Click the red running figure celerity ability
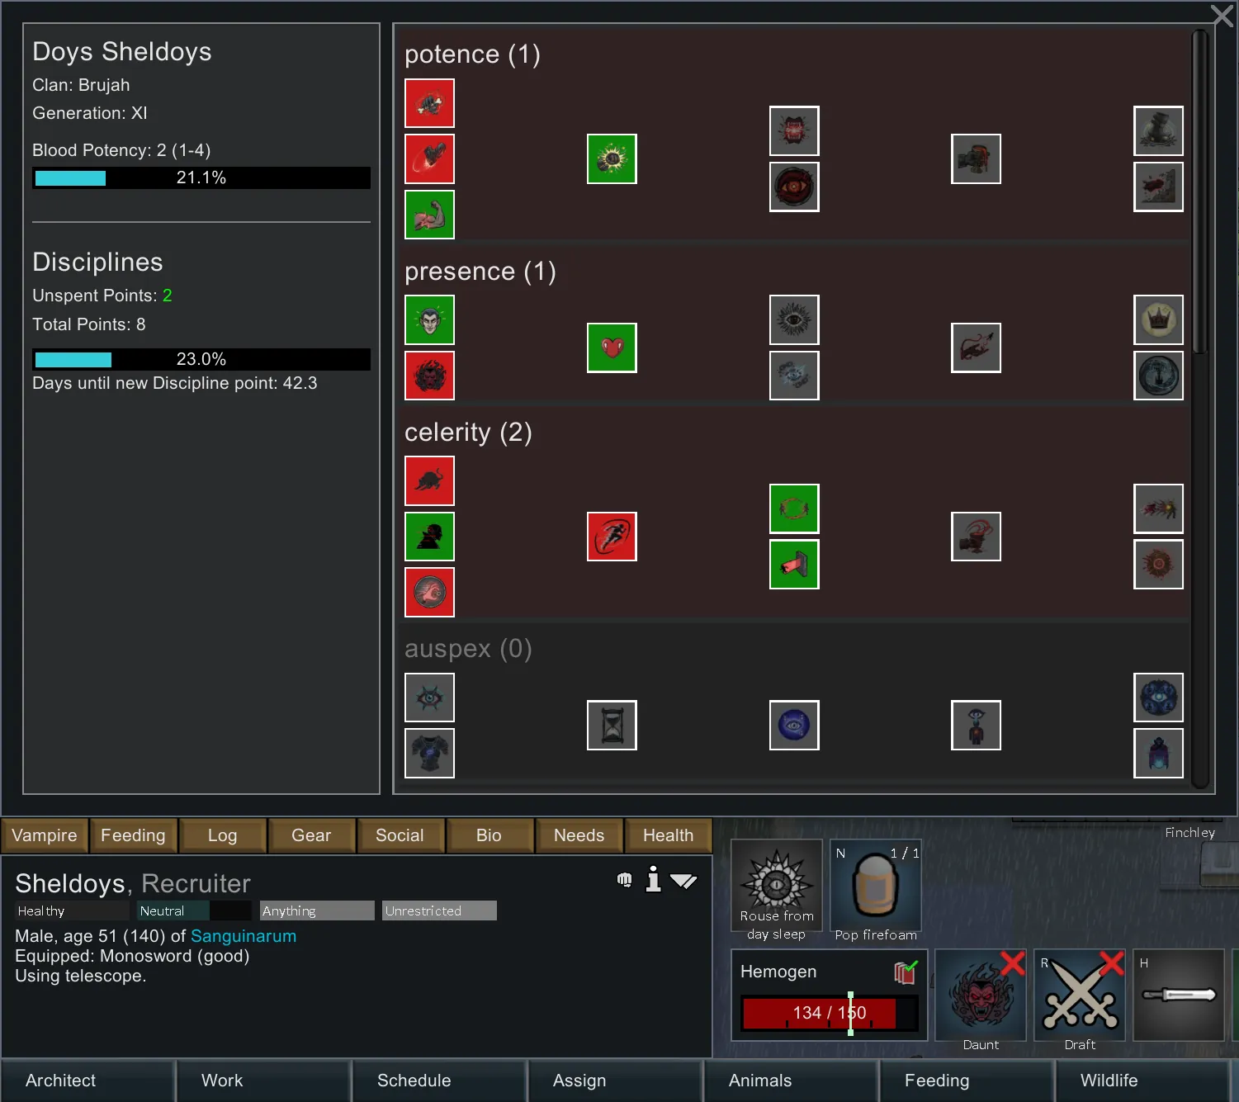This screenshot has width=1239, height=1102. (x=612, y=537)
